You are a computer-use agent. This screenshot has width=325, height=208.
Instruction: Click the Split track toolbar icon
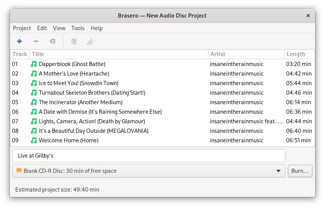(74, 42)
